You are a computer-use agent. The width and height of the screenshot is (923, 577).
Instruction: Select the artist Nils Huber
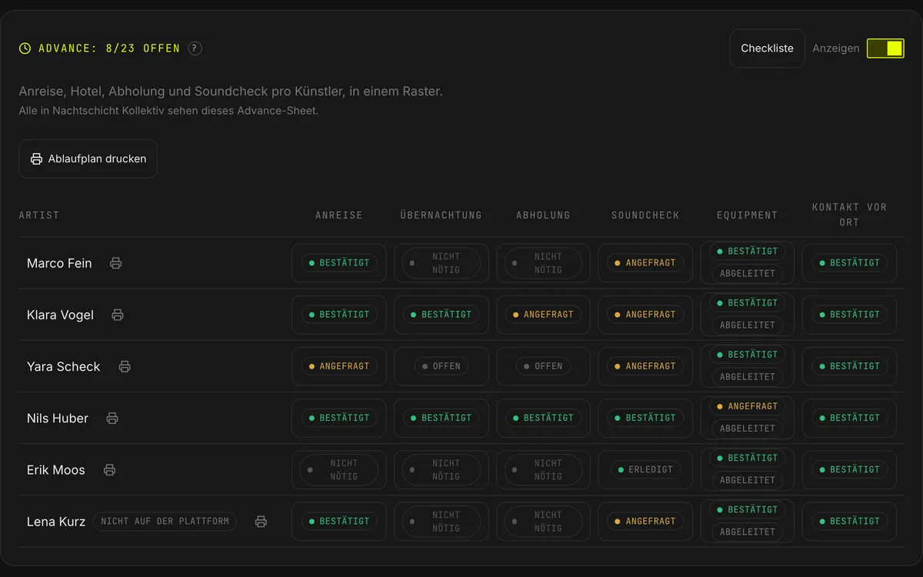[x=58, y=418]
